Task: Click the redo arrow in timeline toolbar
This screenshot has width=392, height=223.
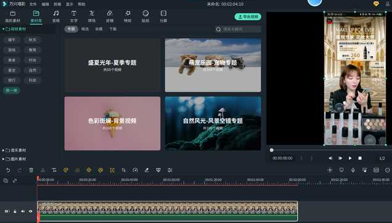Action: pyautogui.click(x=20, y=170)
